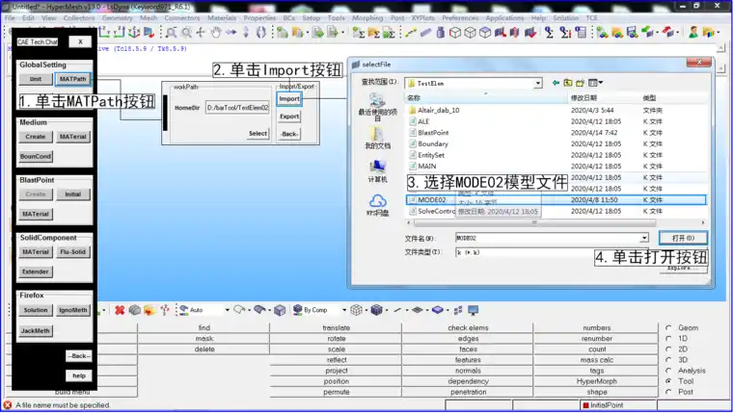Click the Import button
Screen dimensions: 733x413
pyautogui.click(x=289, y=99)
